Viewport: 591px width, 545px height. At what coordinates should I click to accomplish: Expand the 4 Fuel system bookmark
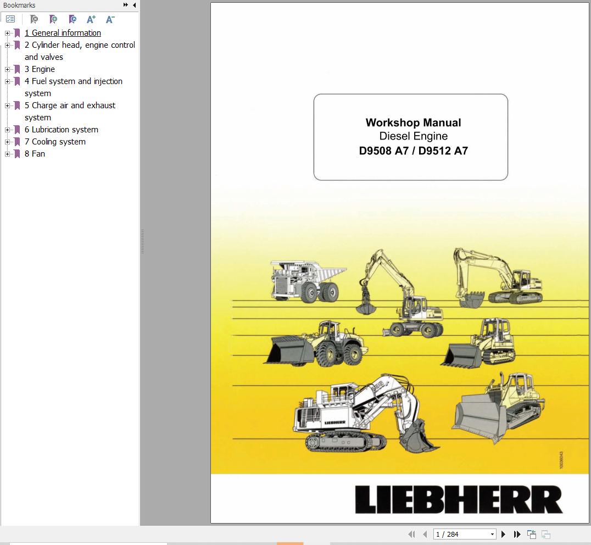point(7,81)
